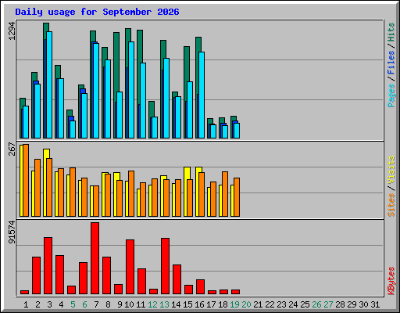Click the KBytes legend label
This screenshot has width=400, height=313.
click(391, 281)
